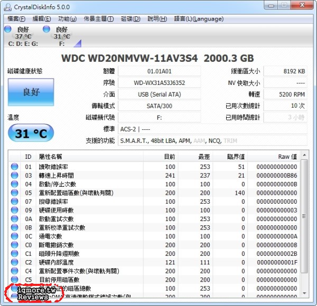
Task: Select the 啟動/停止次數 attribute row
Action: [154, 184]
